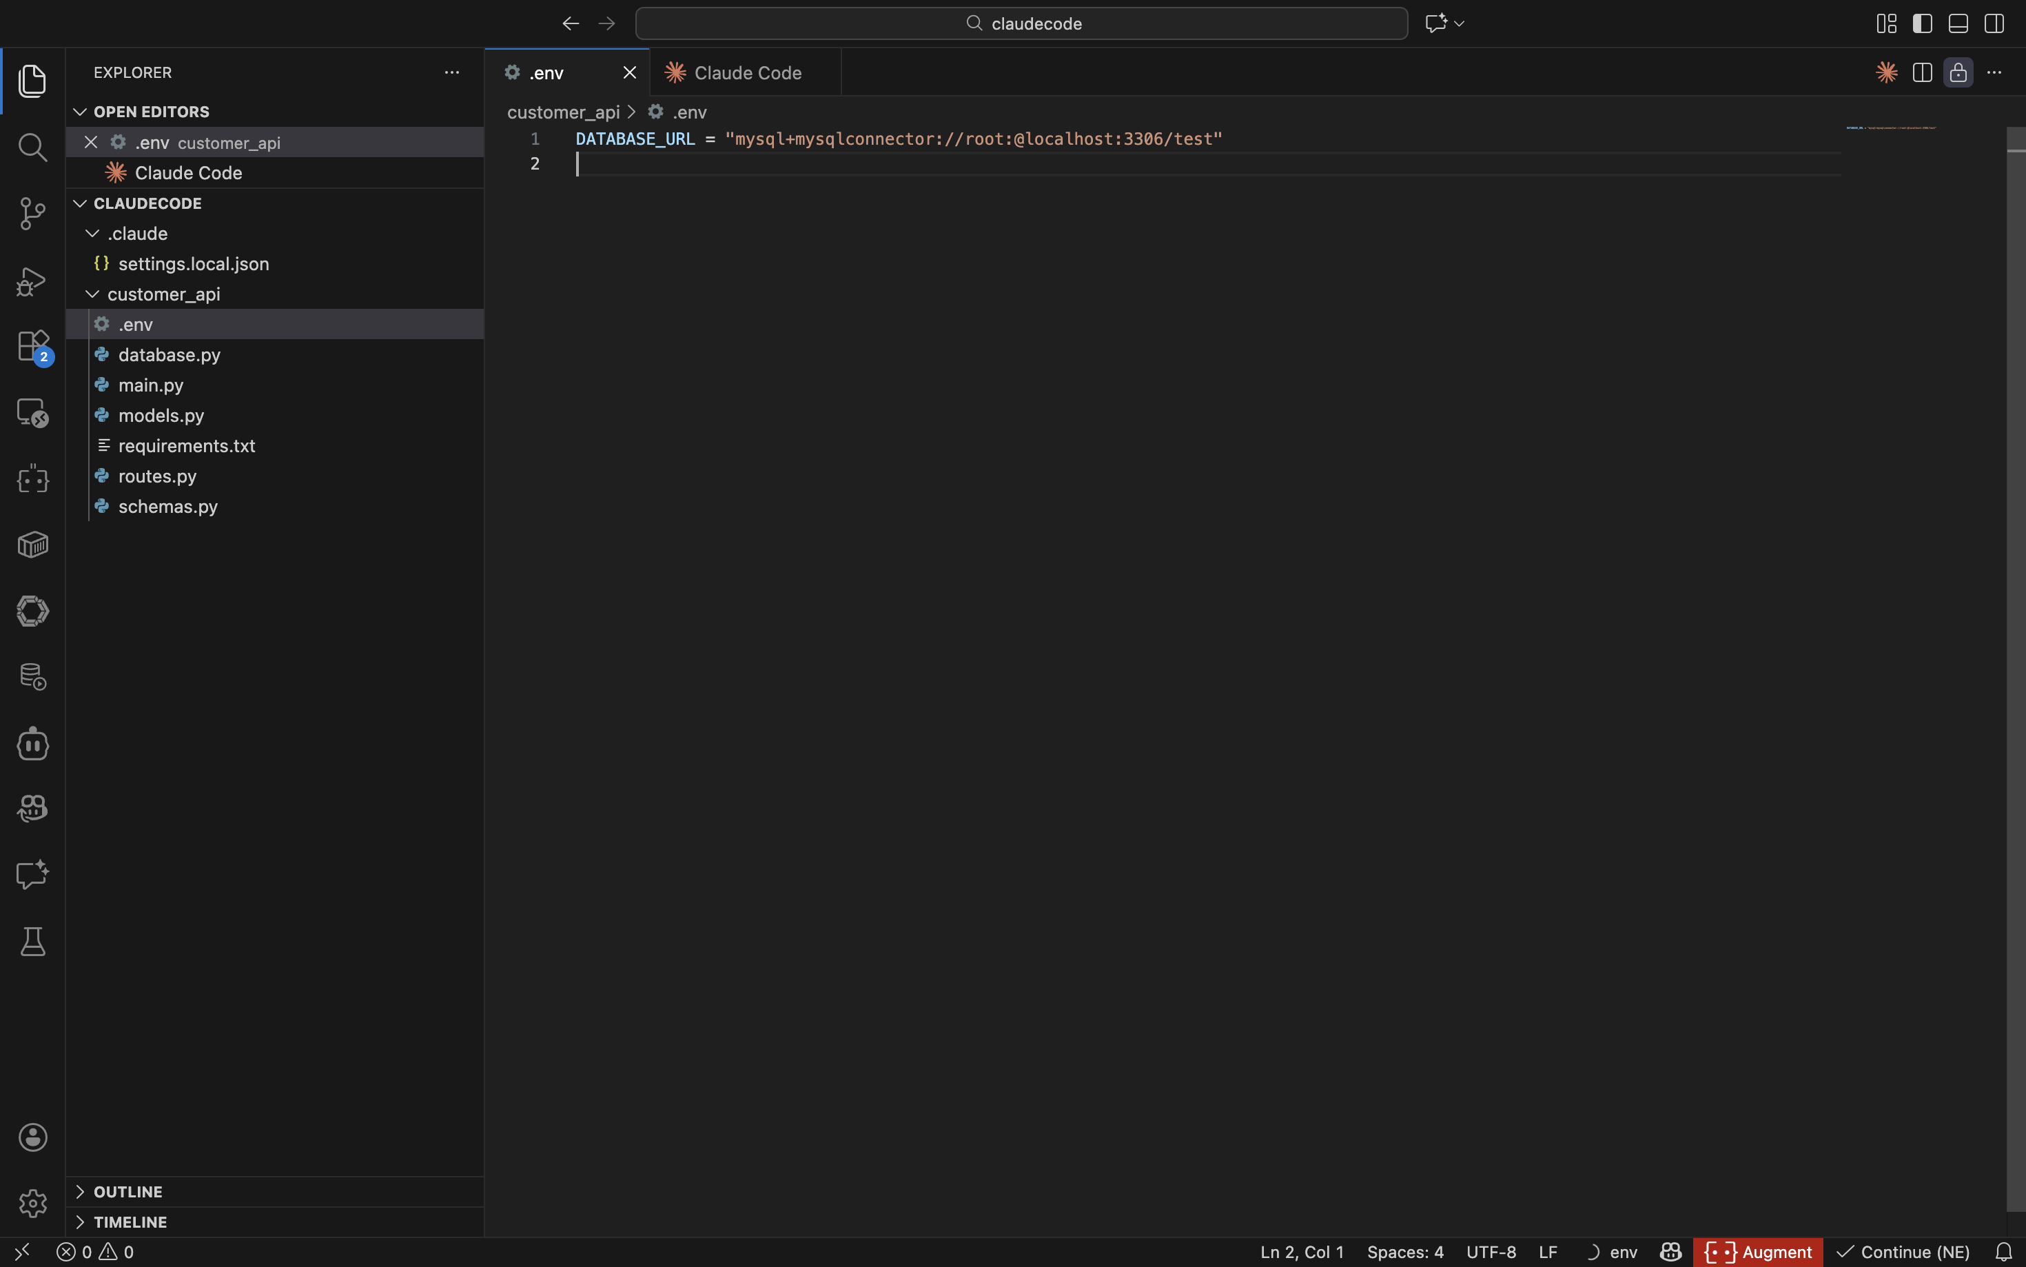The height and width of the screenshot is (1267, 2026).
Task: Click Spaces: 4 indentation setting
Action: pos(1404,1252)
